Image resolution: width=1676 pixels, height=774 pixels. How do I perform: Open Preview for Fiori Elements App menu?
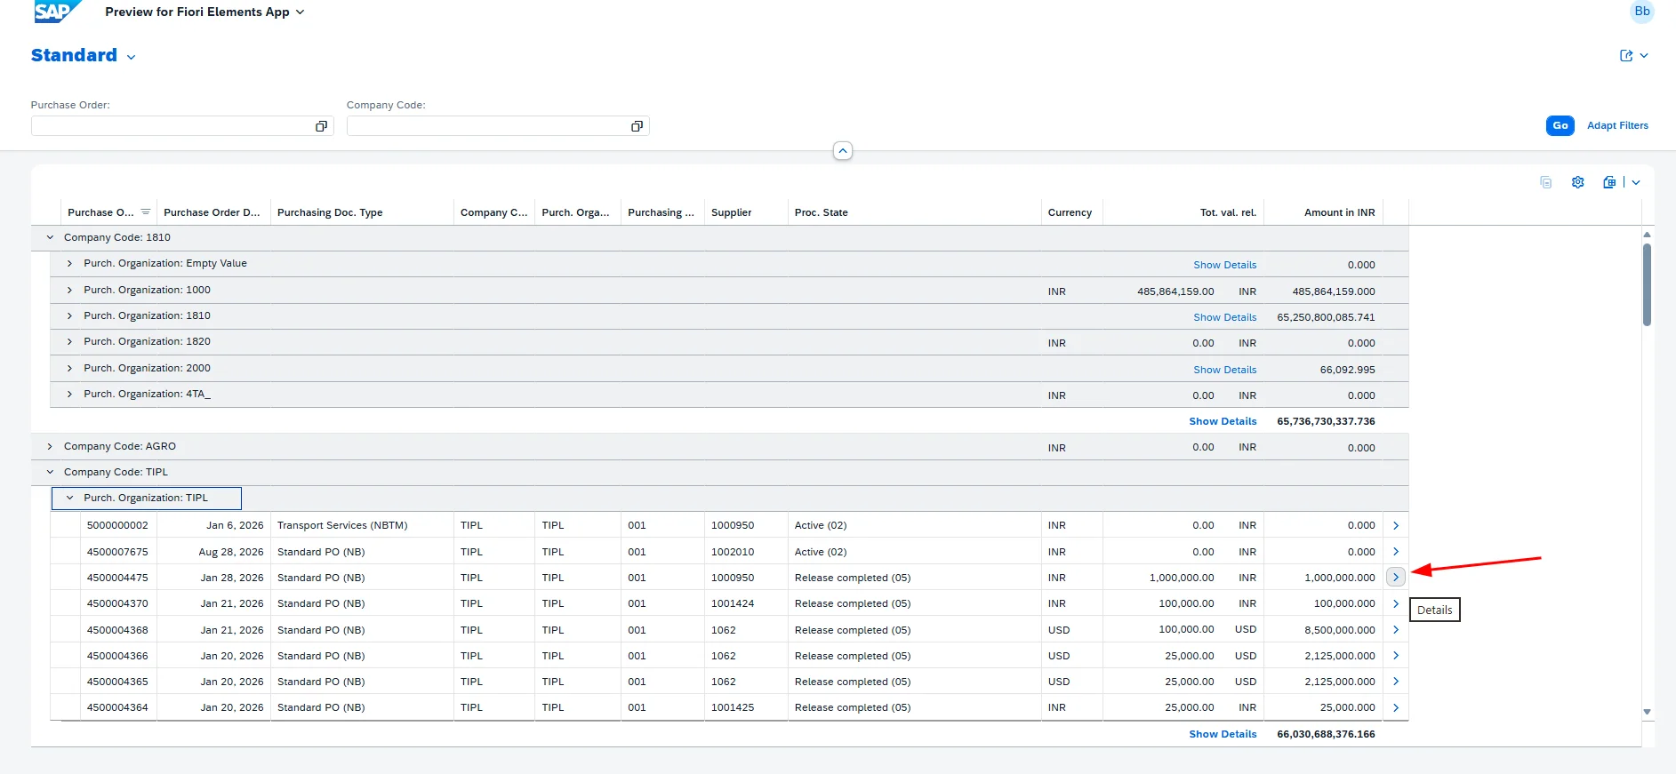tap(204, 12)
